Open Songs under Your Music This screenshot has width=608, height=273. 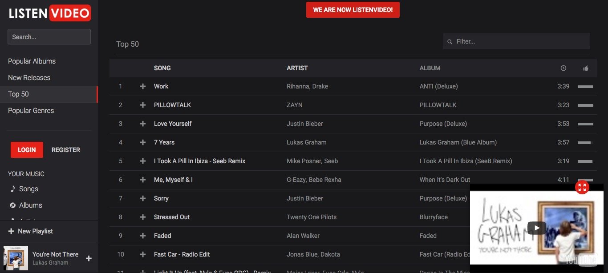[28, 189]
